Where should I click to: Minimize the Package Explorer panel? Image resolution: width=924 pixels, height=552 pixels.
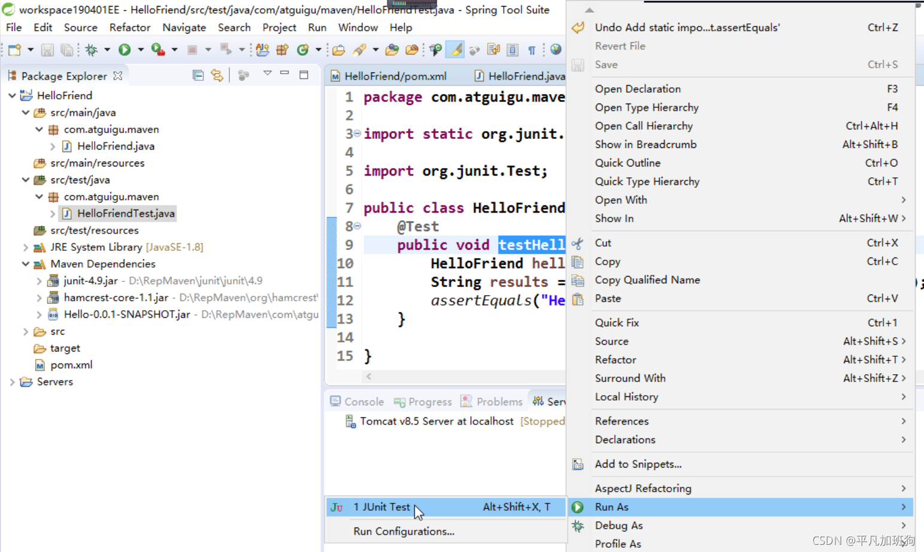pyautogui.click(x=285, y=73)
